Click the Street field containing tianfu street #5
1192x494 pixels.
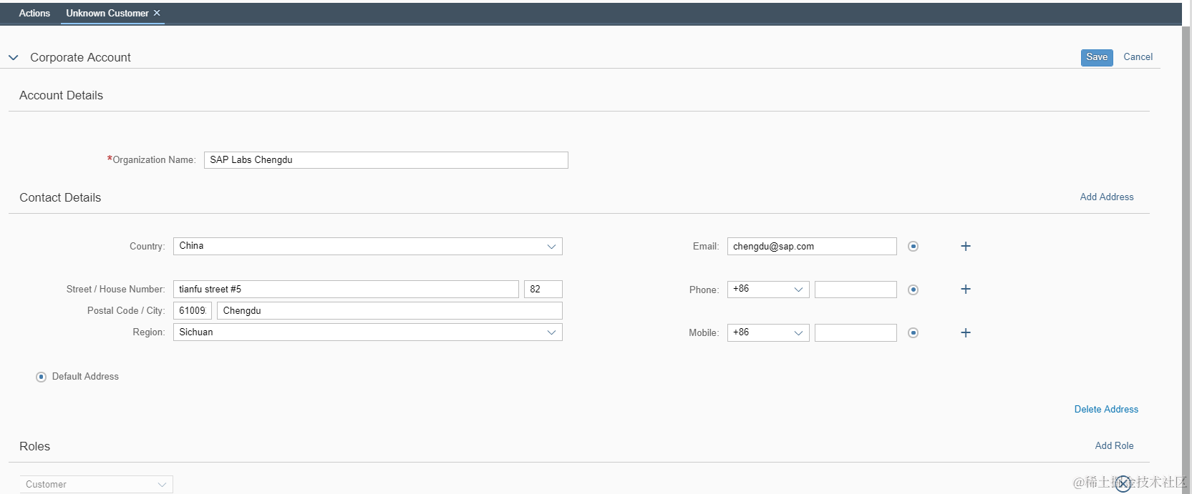point(346,289)
